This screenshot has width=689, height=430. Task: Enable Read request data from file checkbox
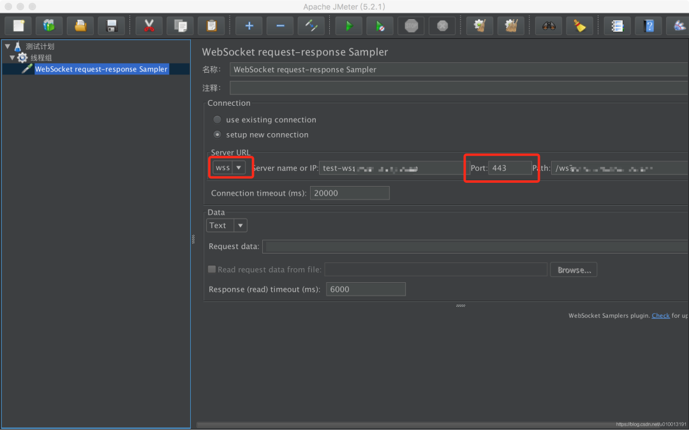click(x=212, y=269)
